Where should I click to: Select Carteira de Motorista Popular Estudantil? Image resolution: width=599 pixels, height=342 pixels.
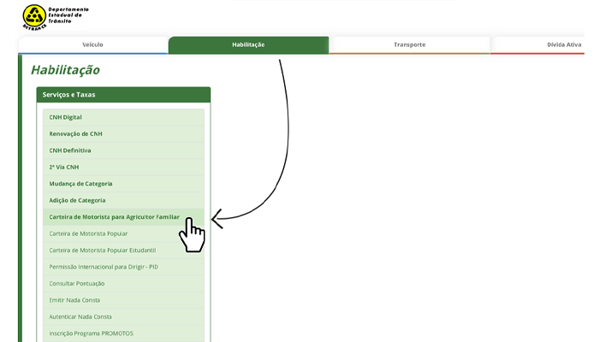point(123,251)
